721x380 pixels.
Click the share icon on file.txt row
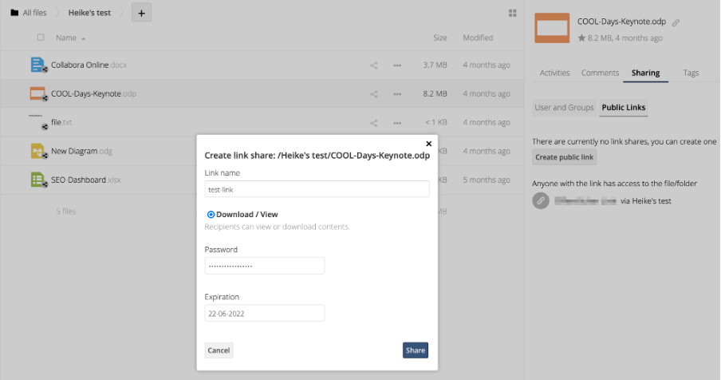point(373,123)
